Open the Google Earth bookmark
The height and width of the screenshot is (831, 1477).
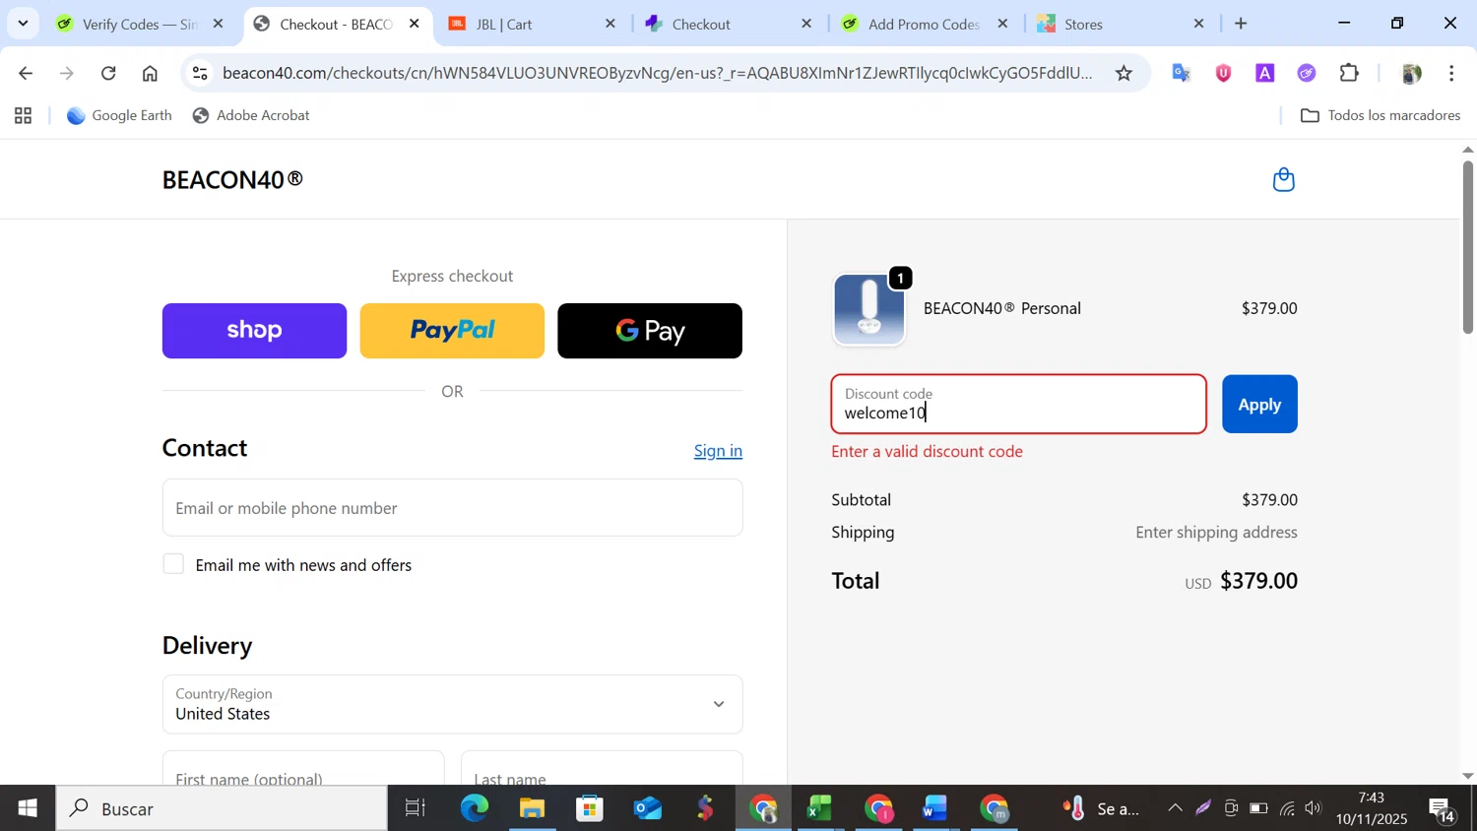point(119,115)
